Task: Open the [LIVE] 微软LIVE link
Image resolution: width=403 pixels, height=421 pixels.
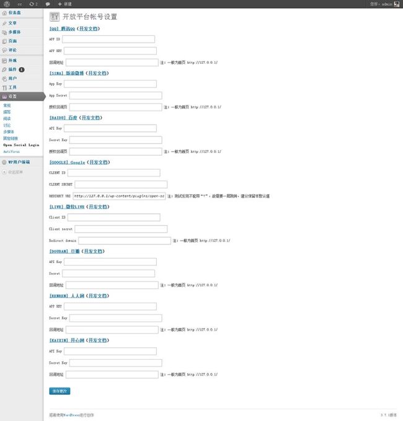Action: [x=67, y=207]
